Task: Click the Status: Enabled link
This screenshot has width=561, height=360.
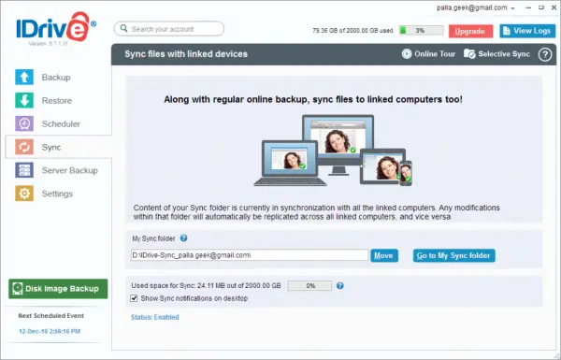Action: (155, 317)
